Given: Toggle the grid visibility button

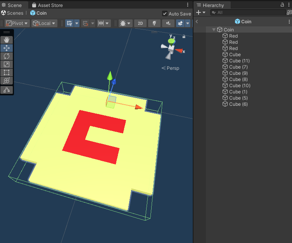Looking at the screenshot, I should (69, 23).
